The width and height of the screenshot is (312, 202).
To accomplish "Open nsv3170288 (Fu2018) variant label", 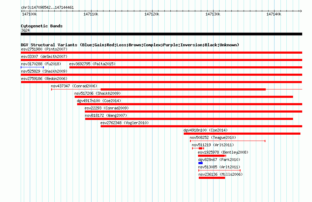I will click(x=41, y=64).
